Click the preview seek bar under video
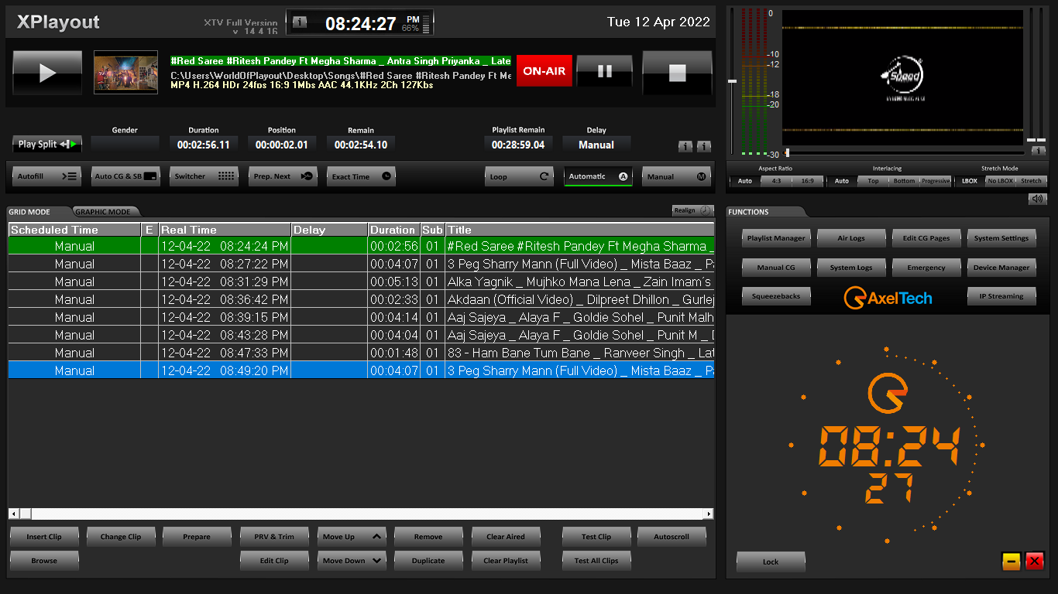 [902, 153]
